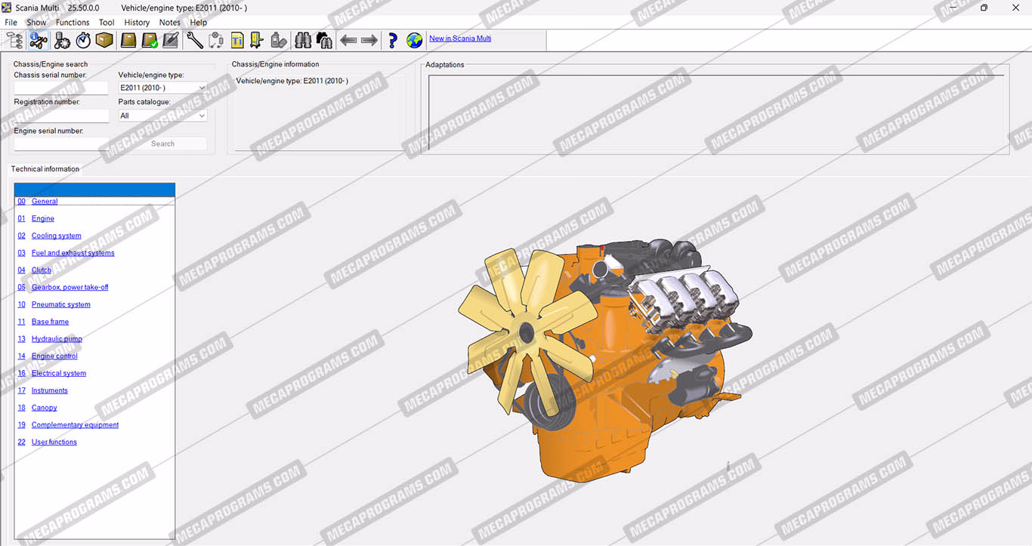Open the Functions menu
Image resolution: width=1032 pixels, height=546 pixels.
point(73,23)
